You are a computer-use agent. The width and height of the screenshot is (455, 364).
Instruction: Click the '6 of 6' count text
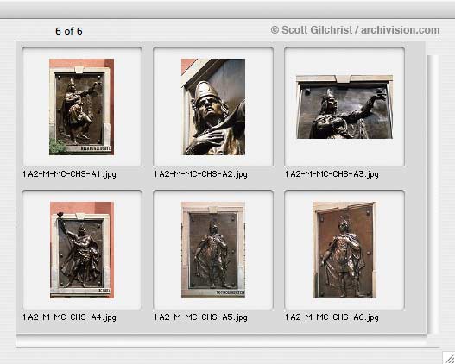[x=69, y=31]
